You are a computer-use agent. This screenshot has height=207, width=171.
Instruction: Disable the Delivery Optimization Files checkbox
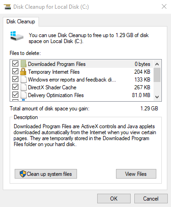coord(16,95)
